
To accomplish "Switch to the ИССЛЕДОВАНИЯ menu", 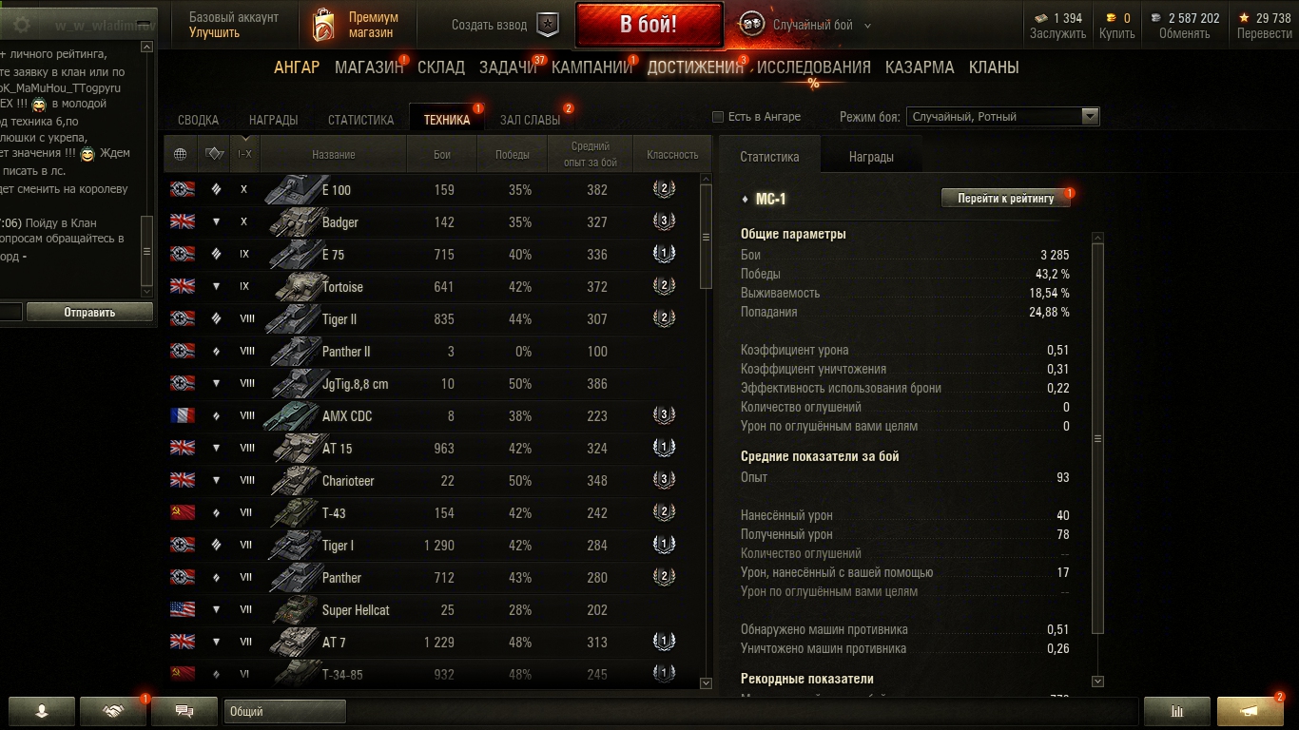I will pos(813,67).
